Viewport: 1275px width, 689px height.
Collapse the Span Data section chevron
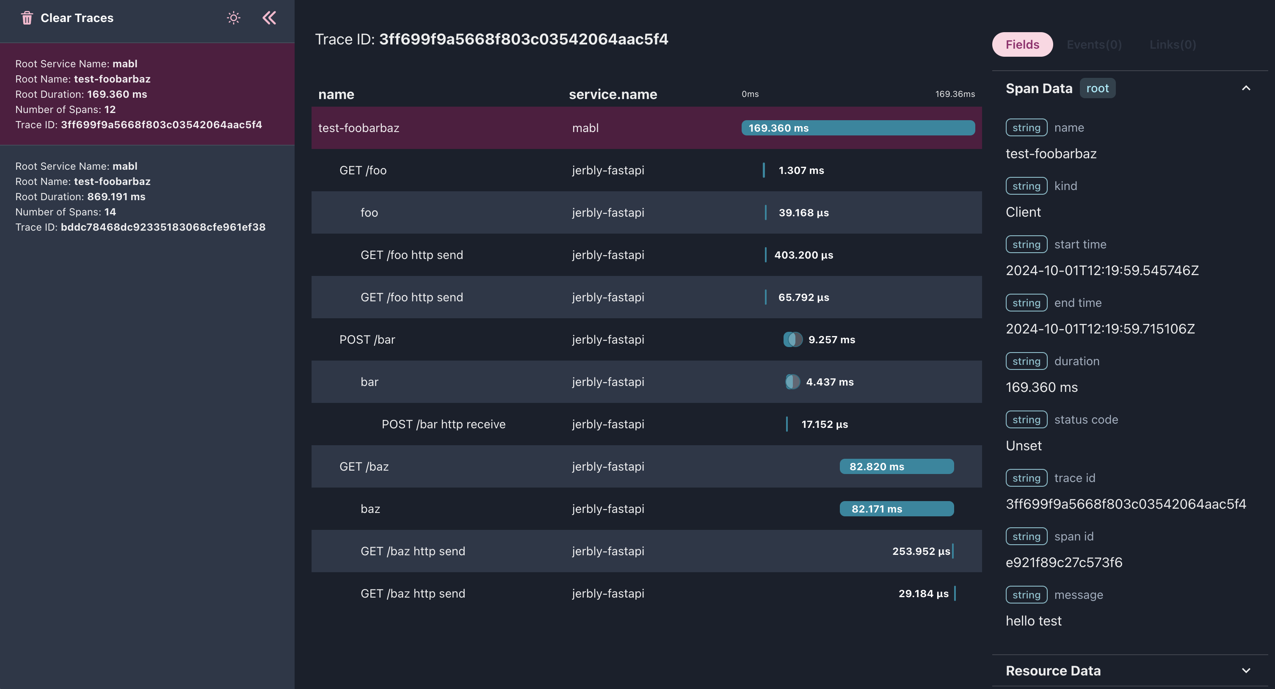coord(1246,88)
